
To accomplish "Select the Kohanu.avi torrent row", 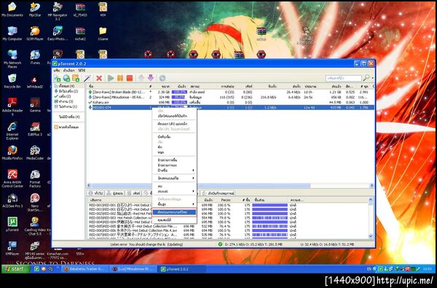I will 231,102.
